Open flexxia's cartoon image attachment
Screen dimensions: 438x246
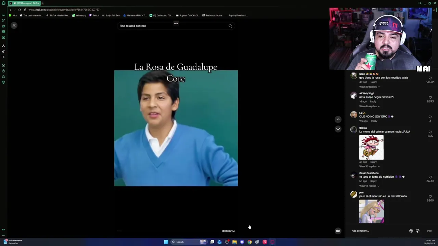pyautogui.click(x=371, y=147)
